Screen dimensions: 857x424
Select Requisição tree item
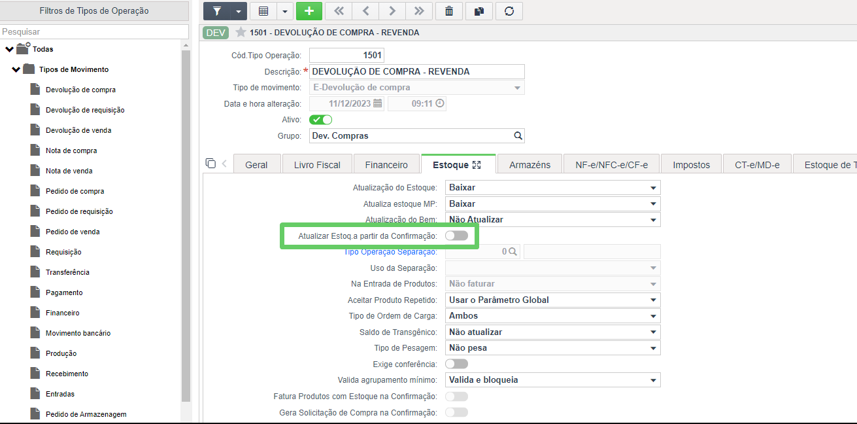click(x=63, y=252)
